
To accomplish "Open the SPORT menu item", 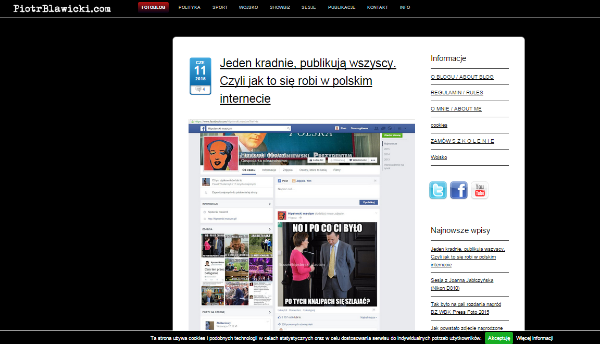I will click(220, 7).
